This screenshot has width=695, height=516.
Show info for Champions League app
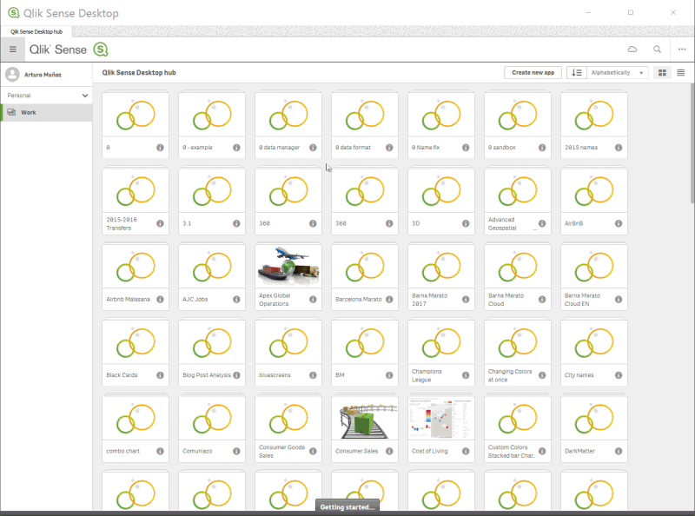pos(466,375)
